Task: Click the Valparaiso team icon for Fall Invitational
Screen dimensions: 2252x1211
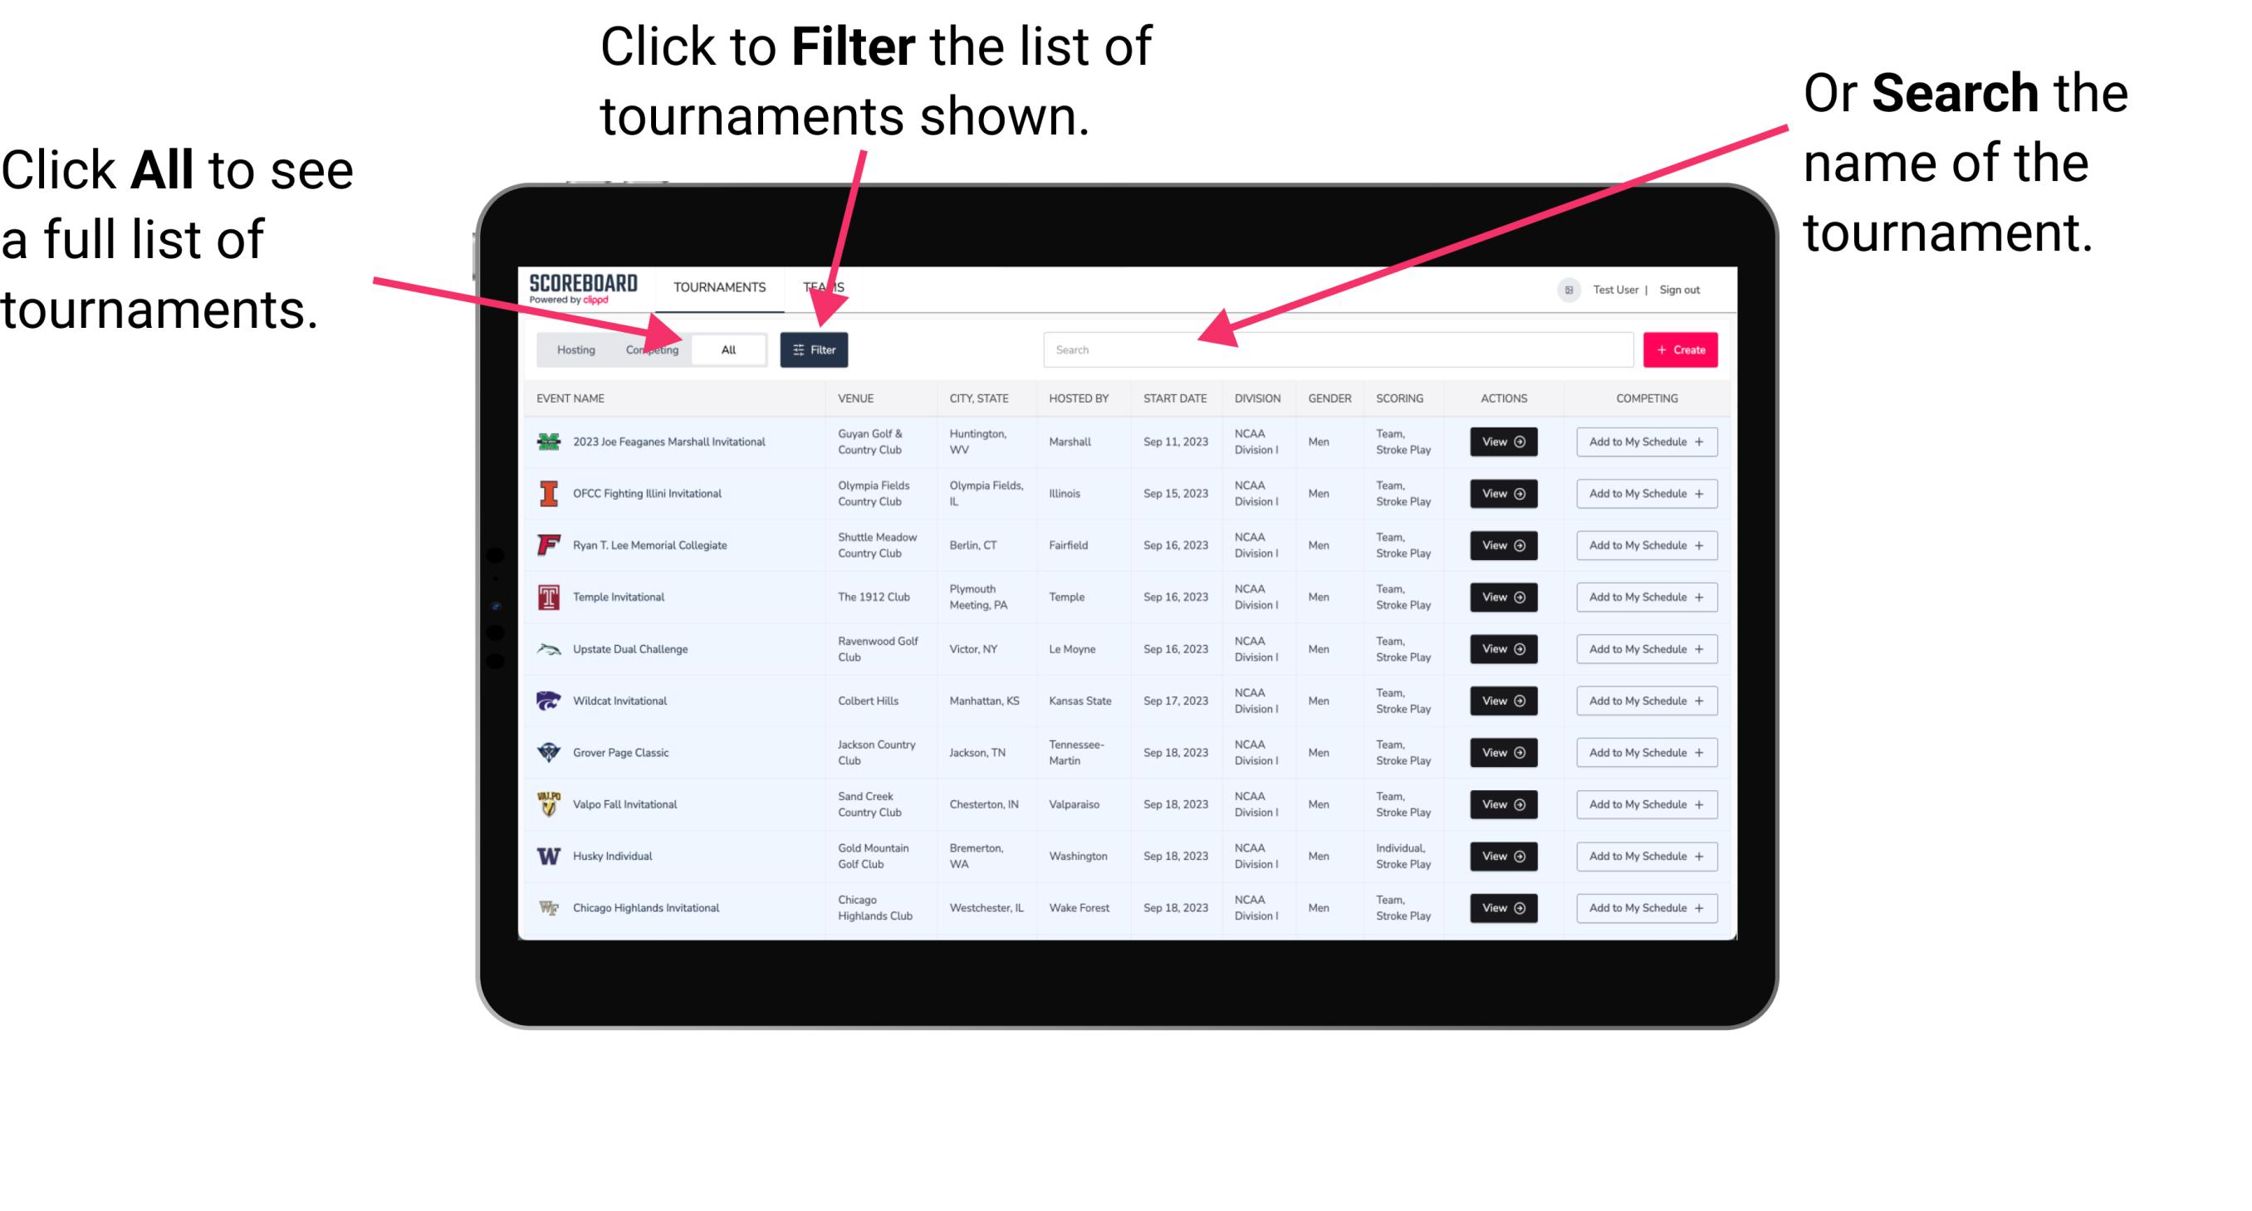Action: (x=551, y=803)
